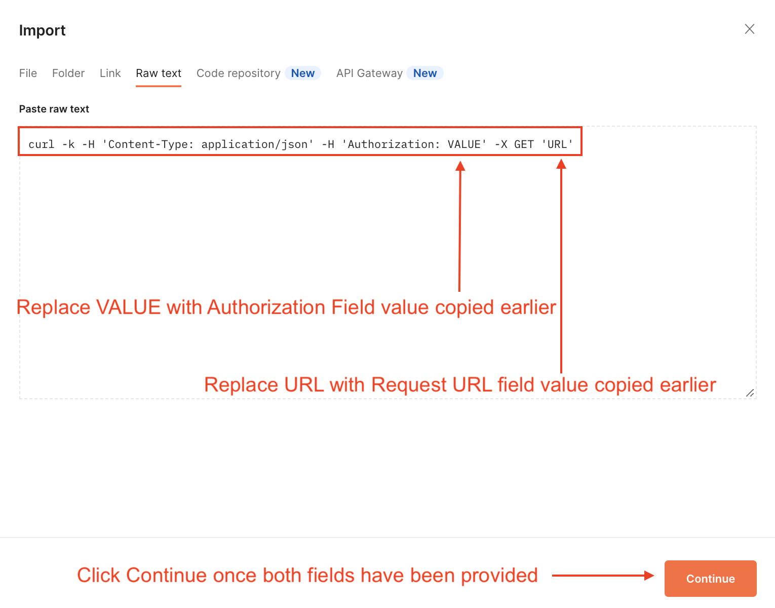This screenshot has height=608, width=775.
Task: Switch to the Link tab
Action: 110,73
